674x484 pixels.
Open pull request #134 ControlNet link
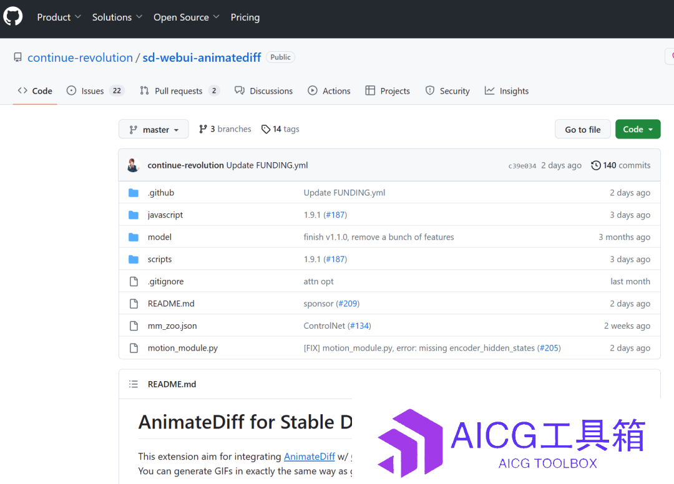tap(359, 326)
